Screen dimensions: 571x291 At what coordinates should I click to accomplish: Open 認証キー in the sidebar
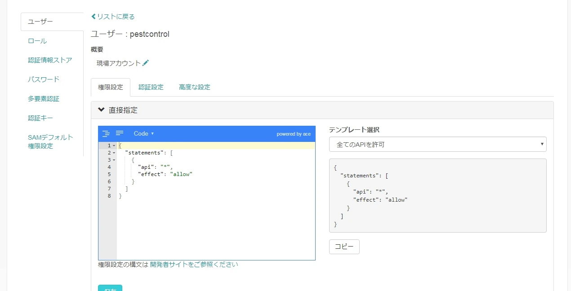(x=40, y=118)
